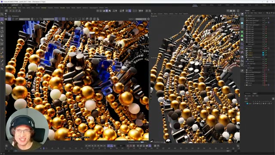Add a new document tab with plus icon
The width and height of the screenshot is (275, 155).
(37, 5)
